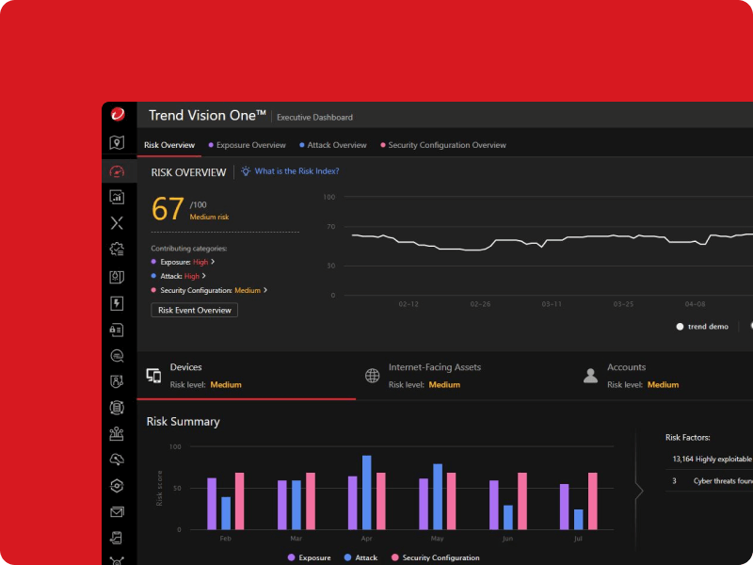The height and width of the screenshot is (565, 753).
Task: Open the search magnifier icon in the sidebar
Action: click(x=117, y=355)
